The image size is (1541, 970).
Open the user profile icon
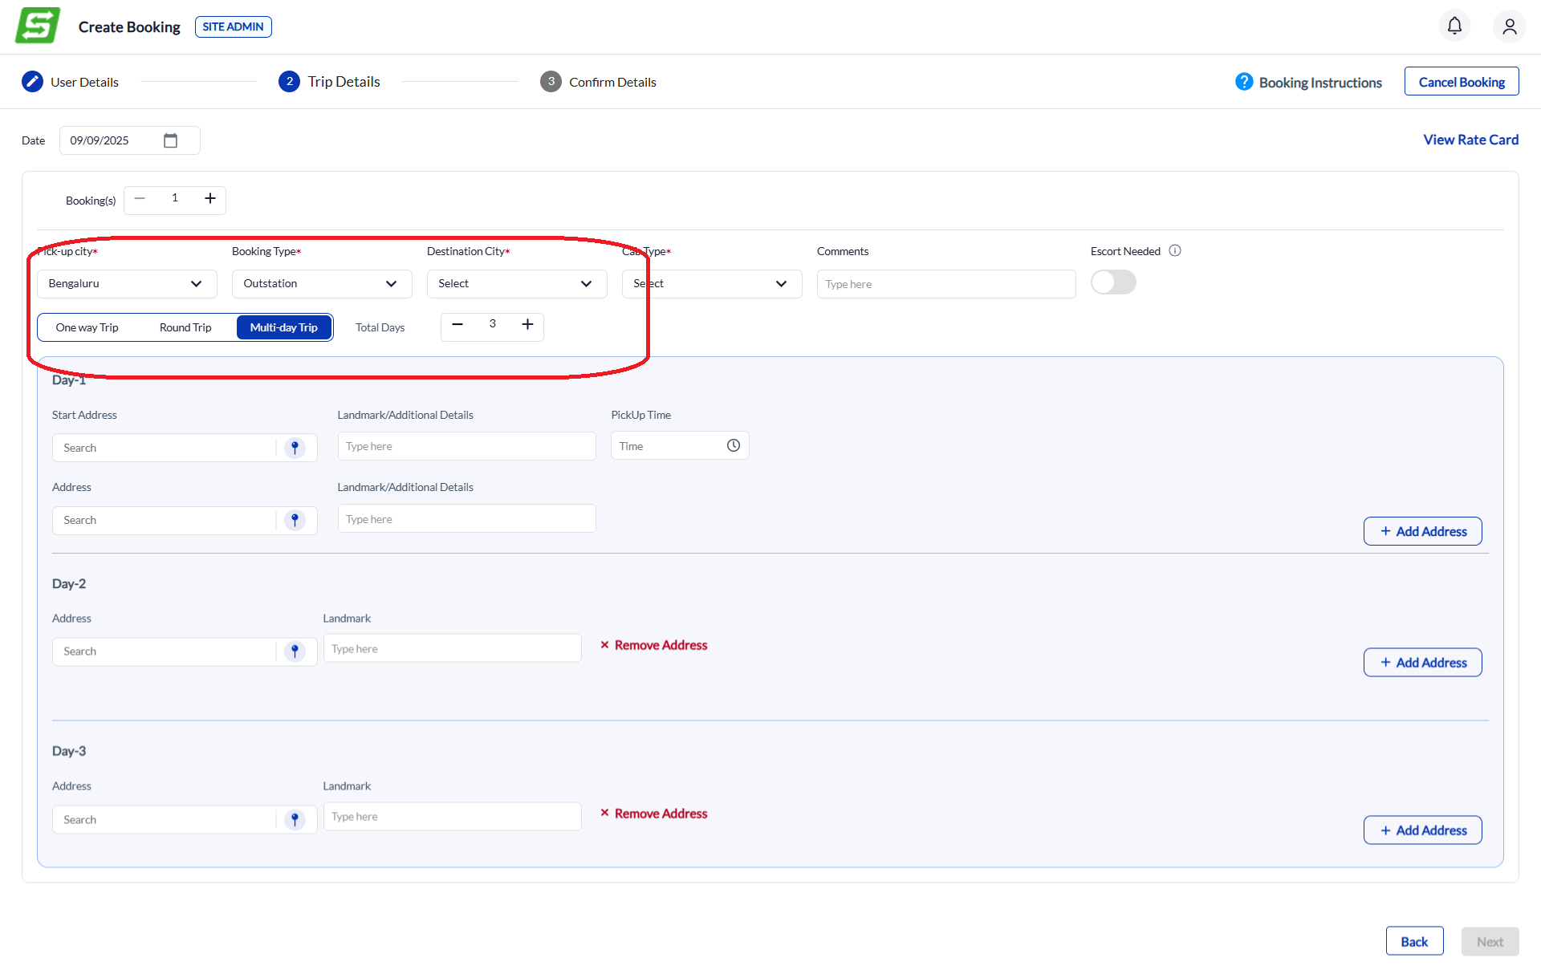pos(1509,26)
